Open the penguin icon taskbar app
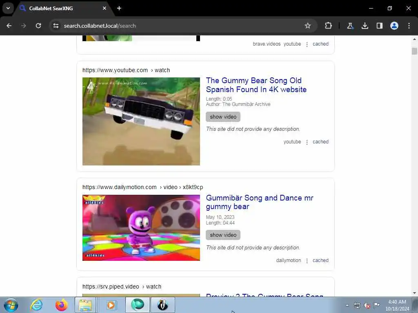The width and height of the screenshot is (418, 313). pos(162,305)
